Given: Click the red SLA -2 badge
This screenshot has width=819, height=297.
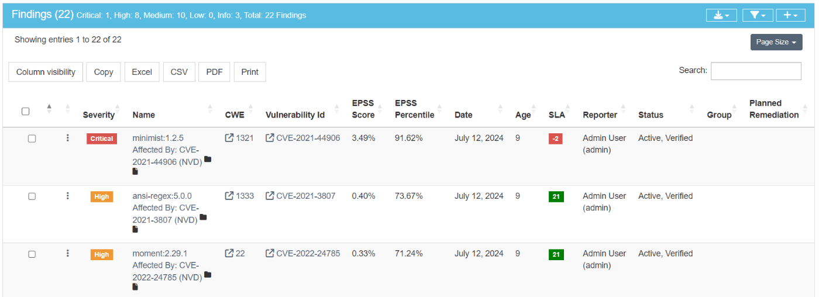Looking at the screenshot, I should (555, 139).
